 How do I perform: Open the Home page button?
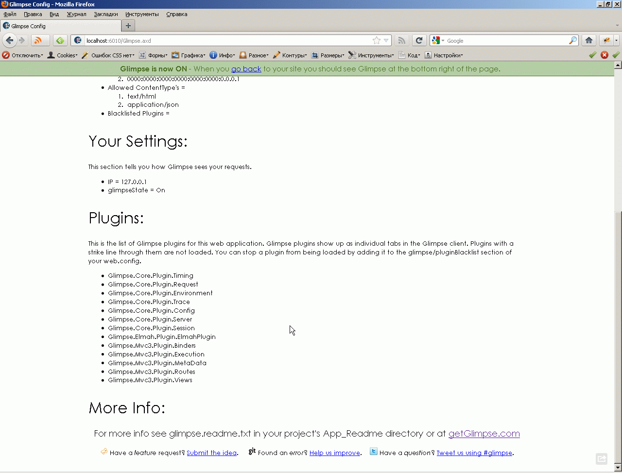coord(589,40)
